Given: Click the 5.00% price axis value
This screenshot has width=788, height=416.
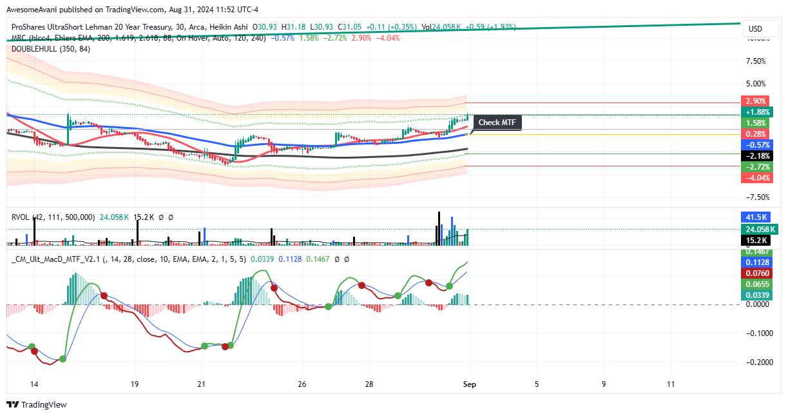Looking at the screenshot, I should [755, 84].
